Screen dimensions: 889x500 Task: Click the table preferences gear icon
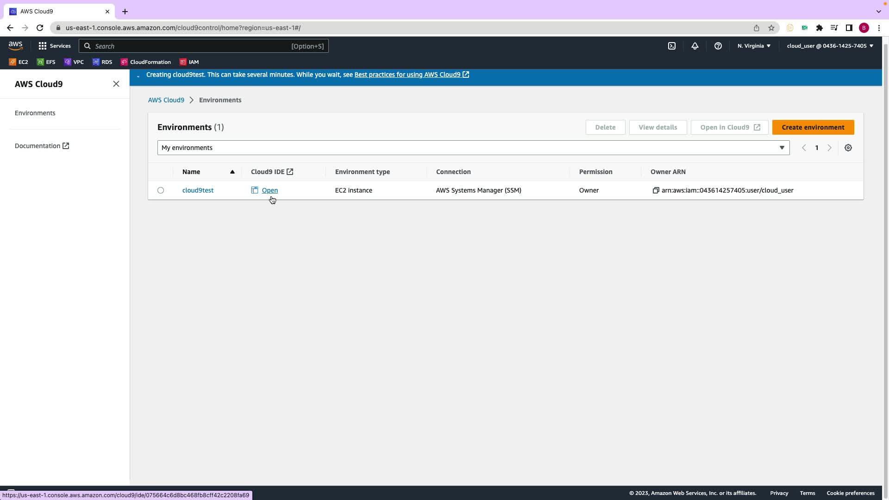tap(848, 148)
